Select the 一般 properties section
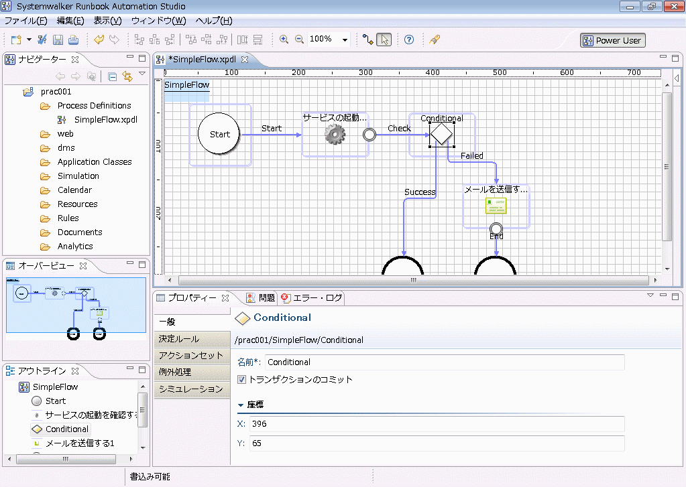 [x=192, y=322]
